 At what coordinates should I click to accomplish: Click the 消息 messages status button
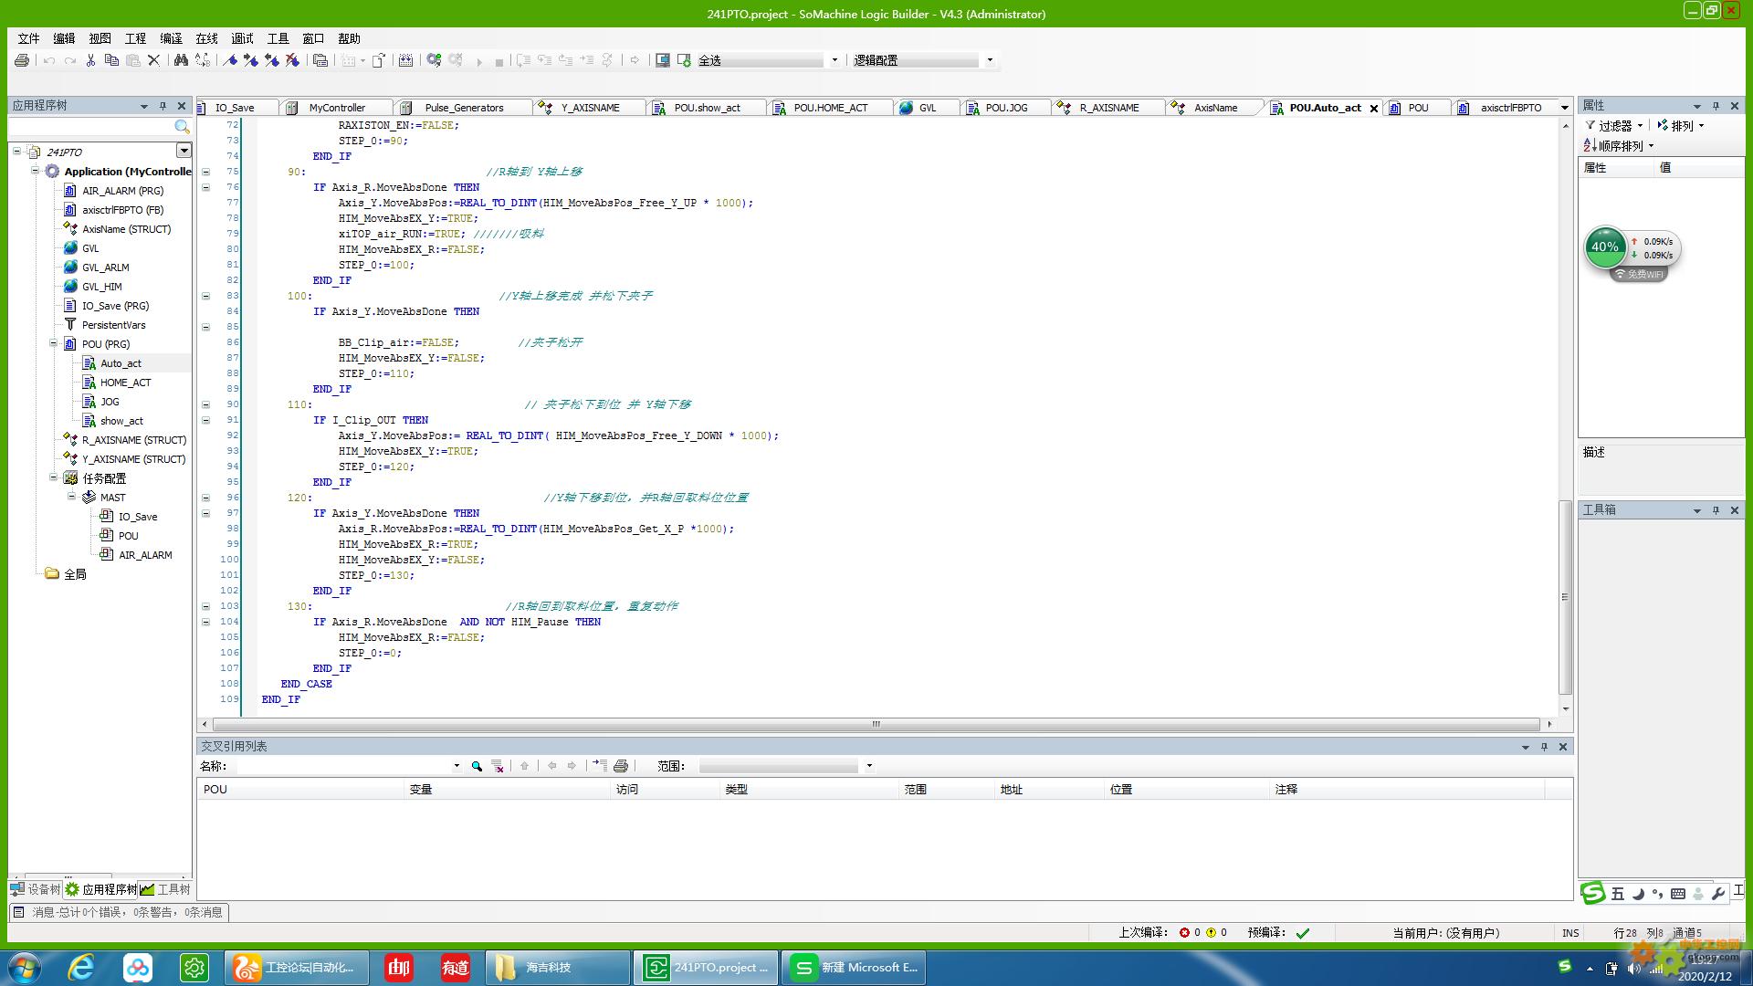click(119, 912)
